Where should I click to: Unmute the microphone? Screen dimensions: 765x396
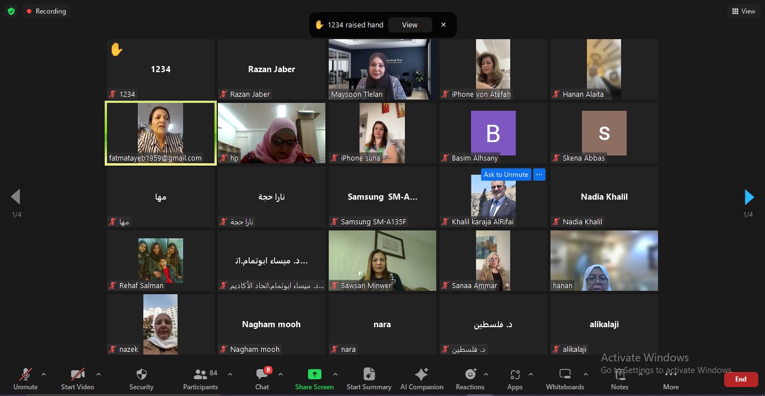(26, 374)
